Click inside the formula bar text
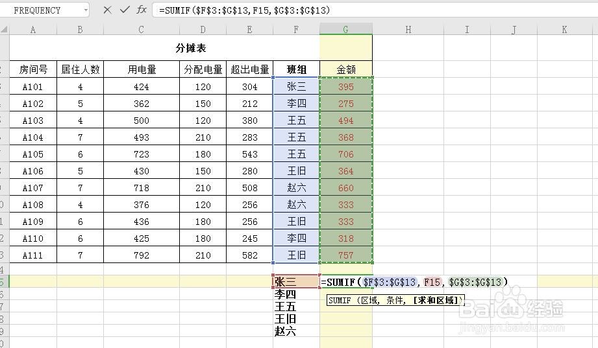 245,10
